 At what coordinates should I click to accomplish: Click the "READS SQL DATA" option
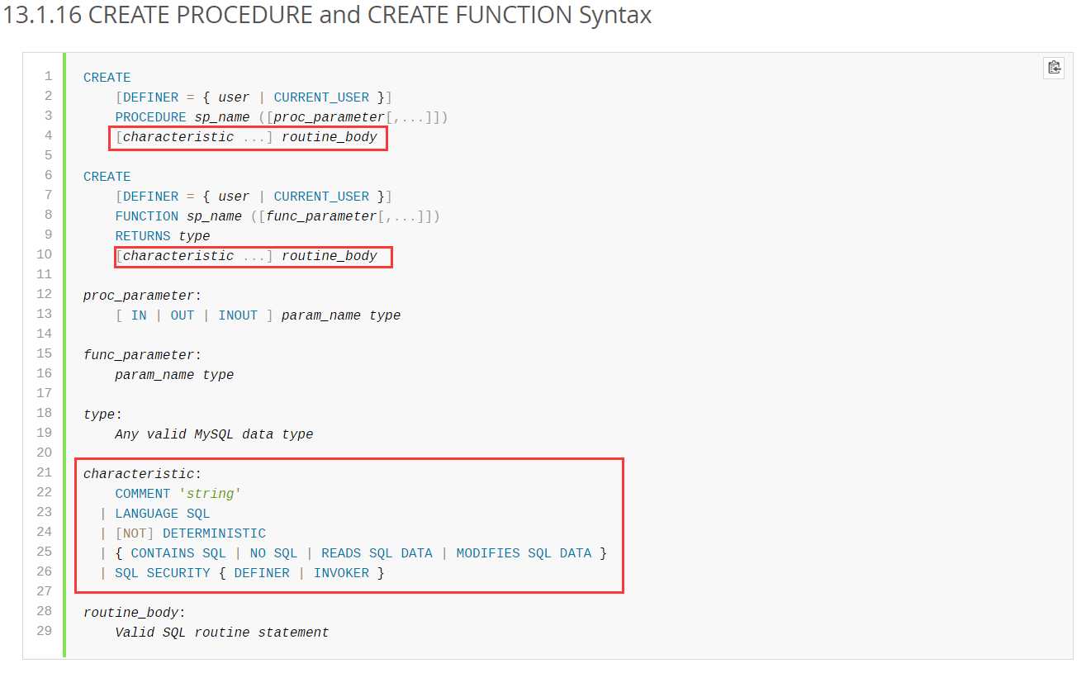377,553
